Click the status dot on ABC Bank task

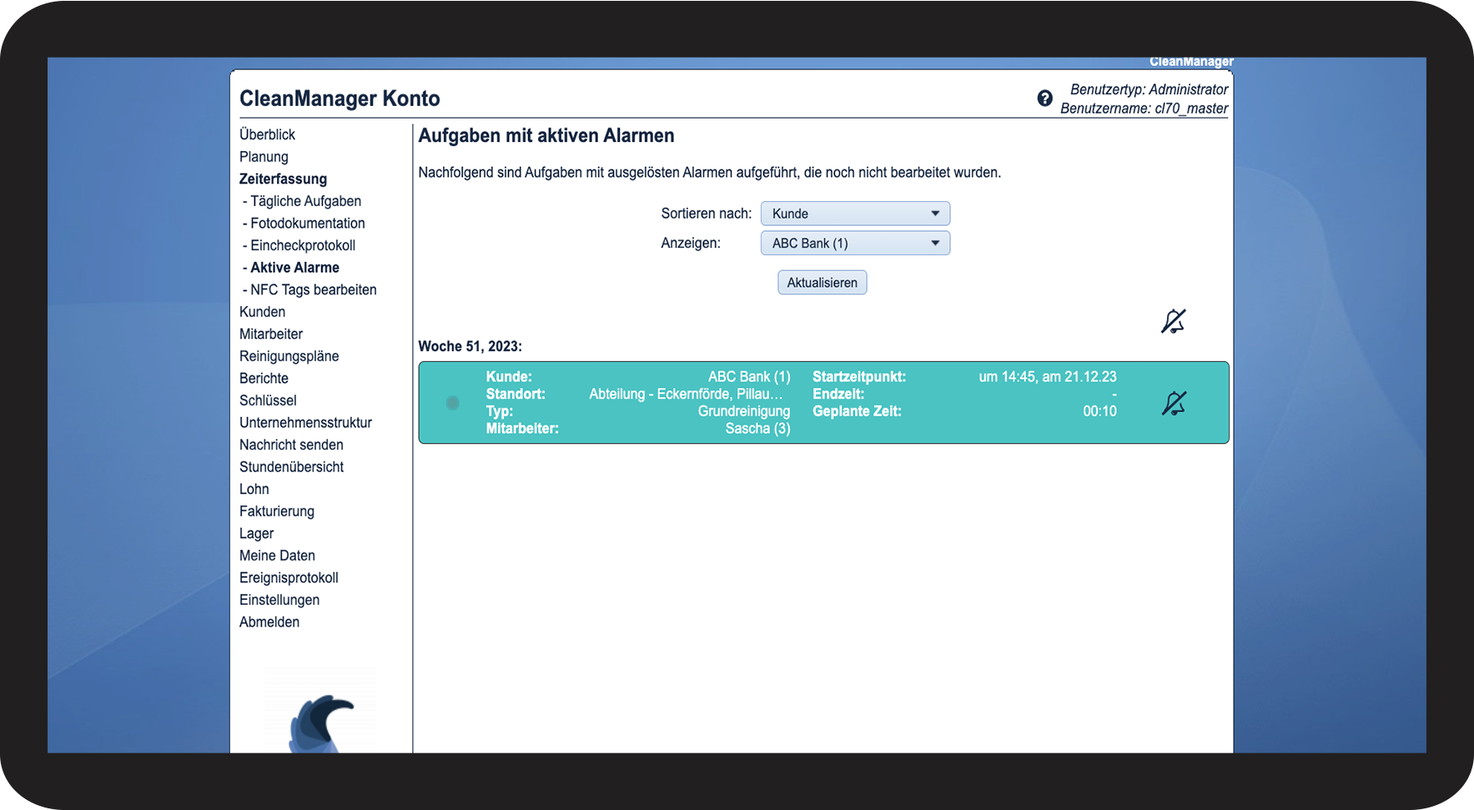click(x=453, y=403)
